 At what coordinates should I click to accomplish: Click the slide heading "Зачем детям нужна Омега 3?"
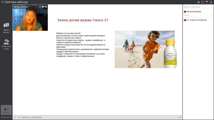pos(83,20)
